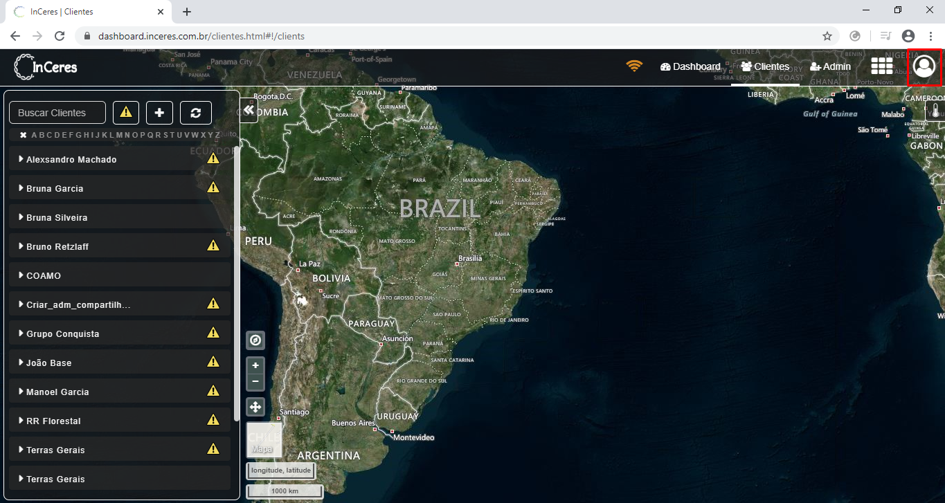The width and height of the screenshot is (945, 503).
Task: Click the thermometer icon on map edge
Action: pyautogui.click(x=935, y=111)
